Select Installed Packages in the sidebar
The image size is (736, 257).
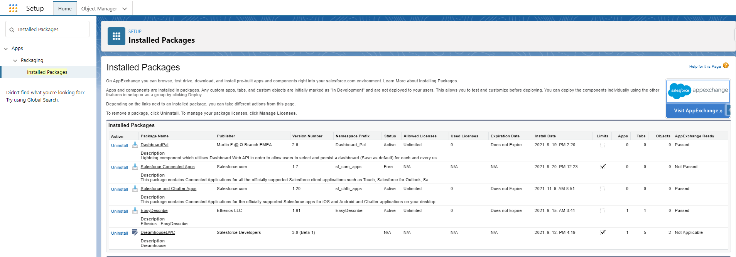(47, 72)
